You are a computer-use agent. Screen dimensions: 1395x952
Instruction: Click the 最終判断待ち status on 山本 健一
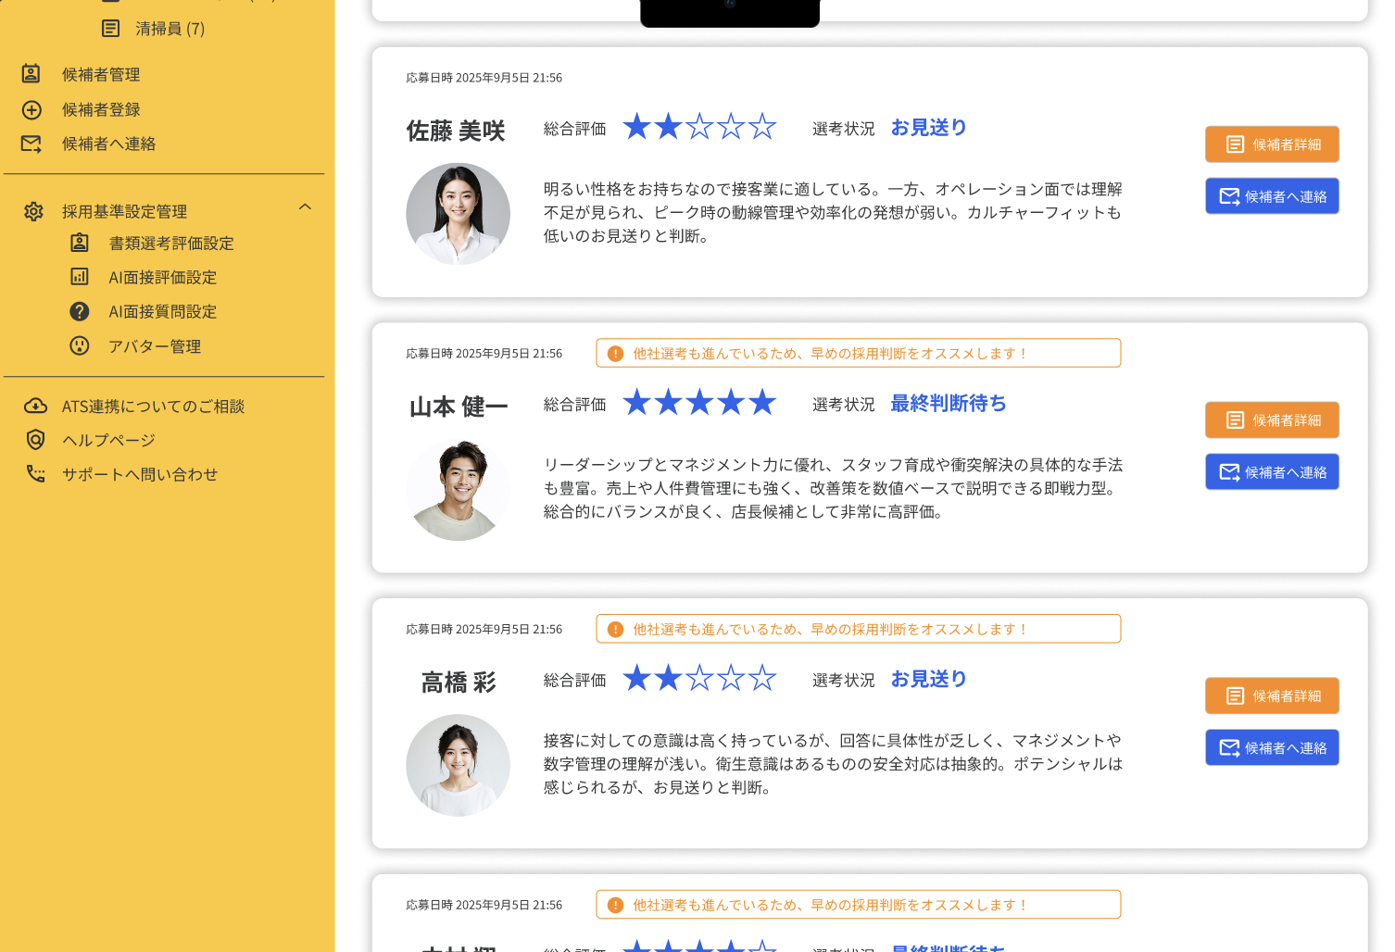click(948, 404)
